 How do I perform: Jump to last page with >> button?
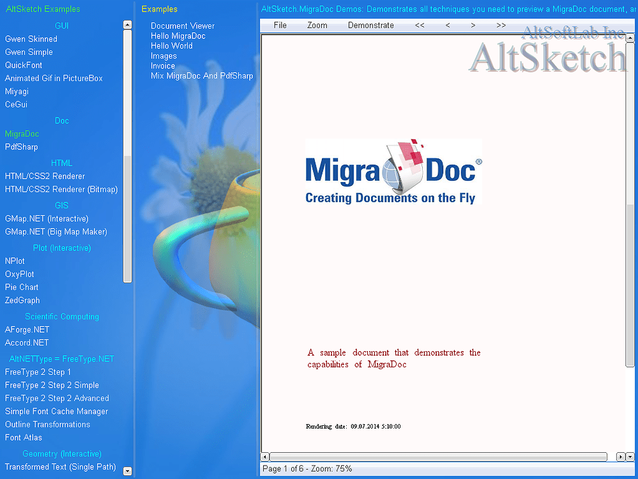coord(501,26)
